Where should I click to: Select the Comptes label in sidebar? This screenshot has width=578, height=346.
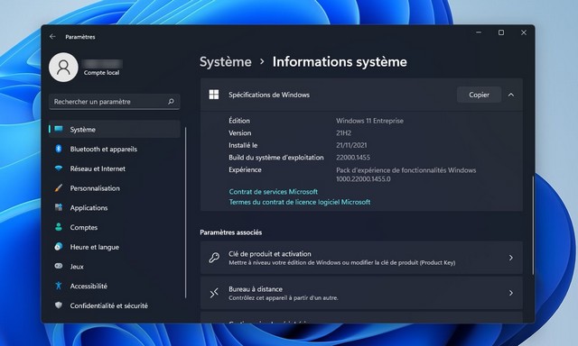pos(84,227)
